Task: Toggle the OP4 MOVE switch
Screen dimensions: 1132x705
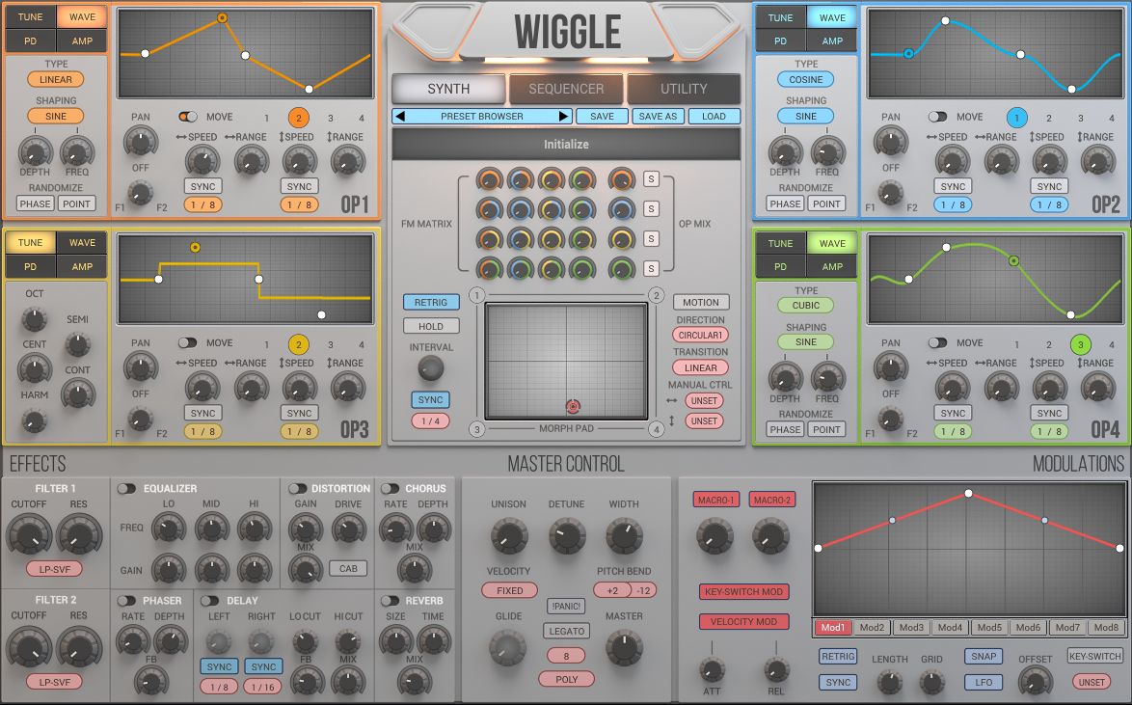Action: click(937, 343)
